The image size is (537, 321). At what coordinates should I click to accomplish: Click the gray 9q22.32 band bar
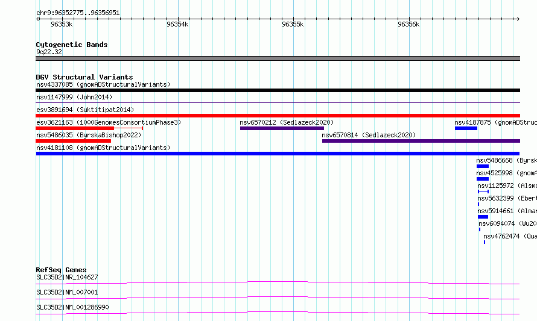tap(278, 58)
